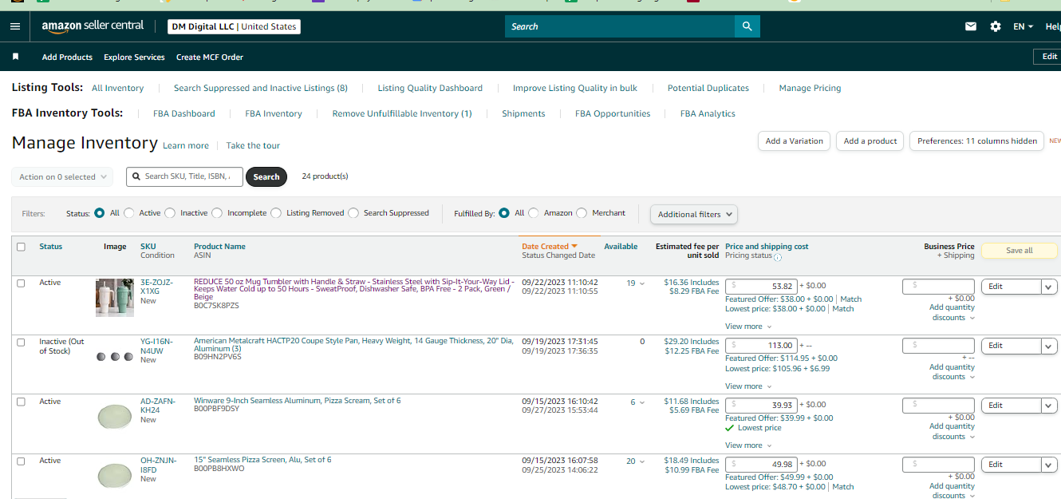Click the Save all button

[1019, 251]
